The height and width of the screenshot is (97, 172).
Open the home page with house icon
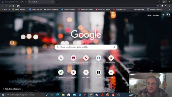tap(13, 6)
